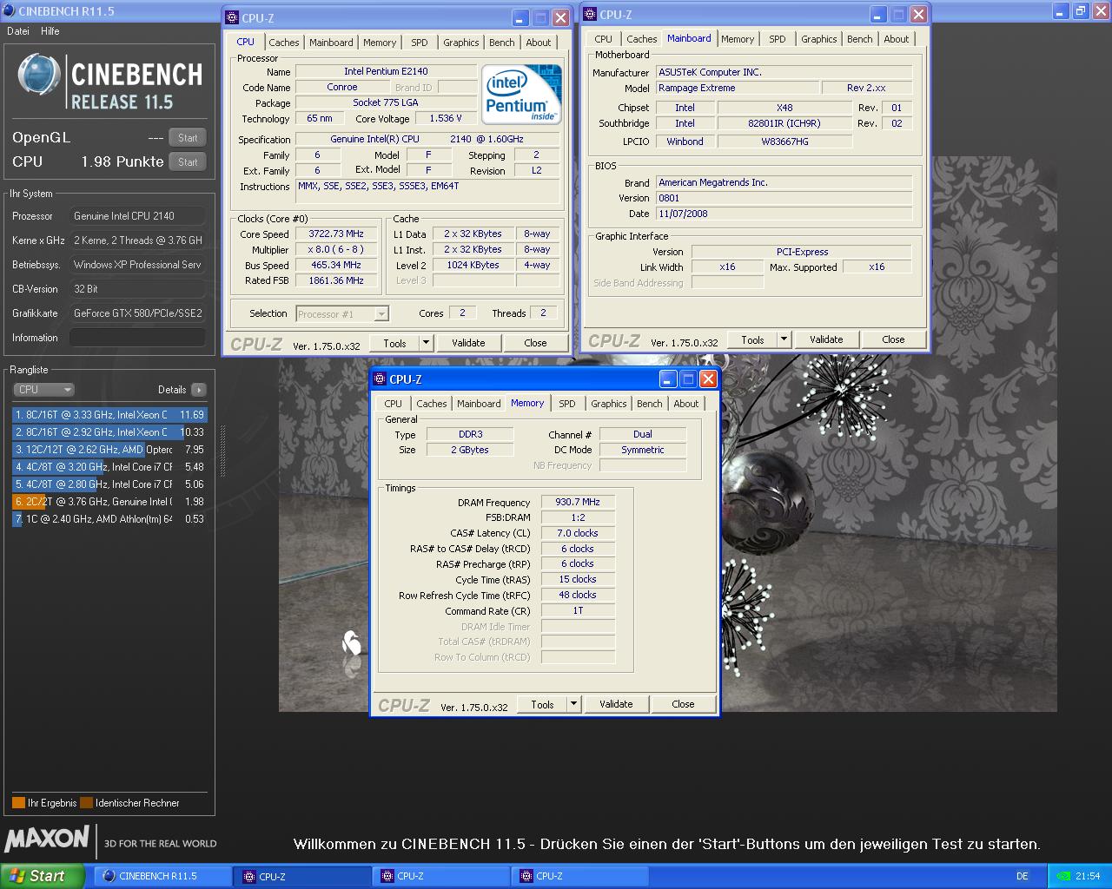This screenshot has width=1112, height=889.
Task: Restore down the CINEBENCH main window
Action: click(1081, 11)
